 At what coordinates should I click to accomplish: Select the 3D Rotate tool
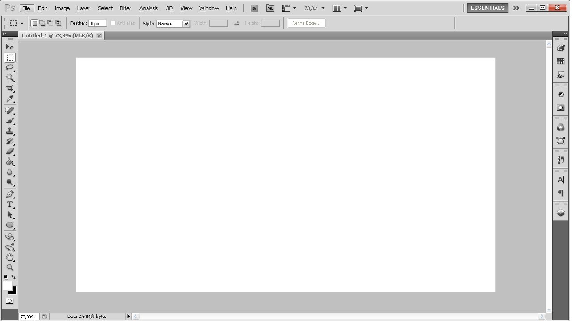(10, 237)
